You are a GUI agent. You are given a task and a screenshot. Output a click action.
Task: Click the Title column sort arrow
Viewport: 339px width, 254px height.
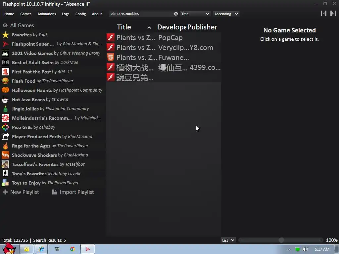[x=149, y=27]
